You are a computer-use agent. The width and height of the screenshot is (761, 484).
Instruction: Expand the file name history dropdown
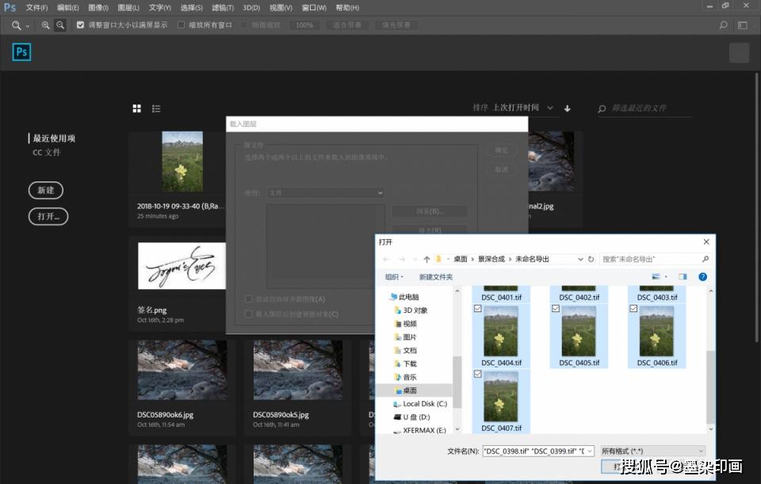589,451
